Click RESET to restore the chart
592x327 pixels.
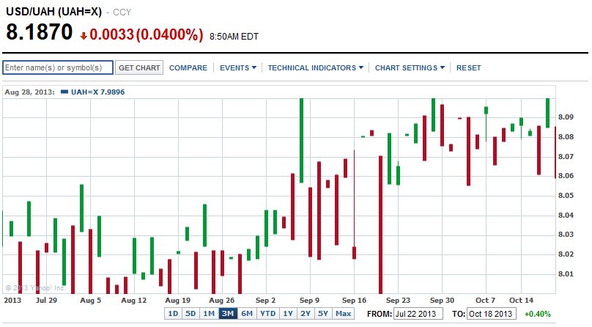pos(469,67)
